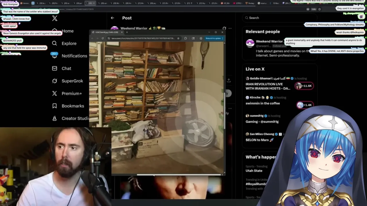Open the popup window's profile icon
This screenshot has height=206, width=367.
(201, 38)
